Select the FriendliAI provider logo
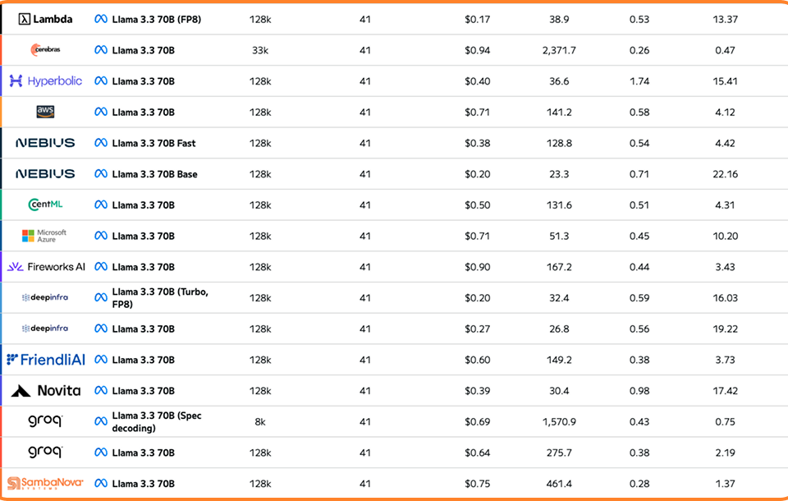 (x=45, y=360)
